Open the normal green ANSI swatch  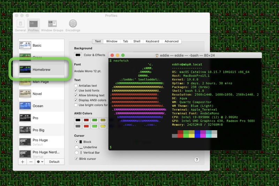[x=95, y=120]
